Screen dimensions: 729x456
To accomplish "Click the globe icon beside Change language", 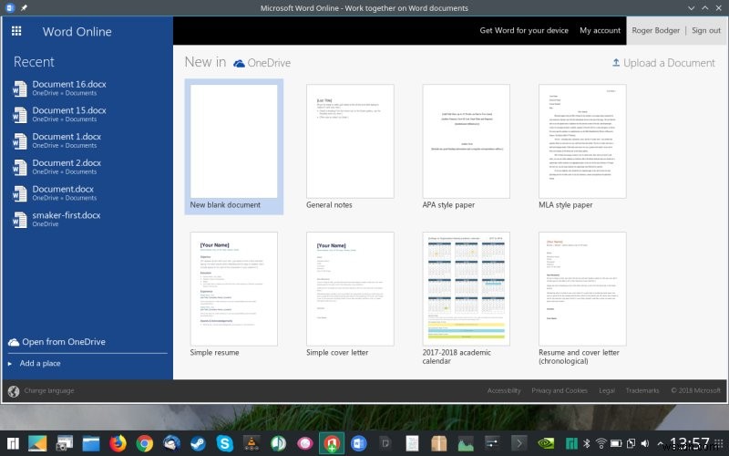I will pyautogui.click(x=14, y=391).
